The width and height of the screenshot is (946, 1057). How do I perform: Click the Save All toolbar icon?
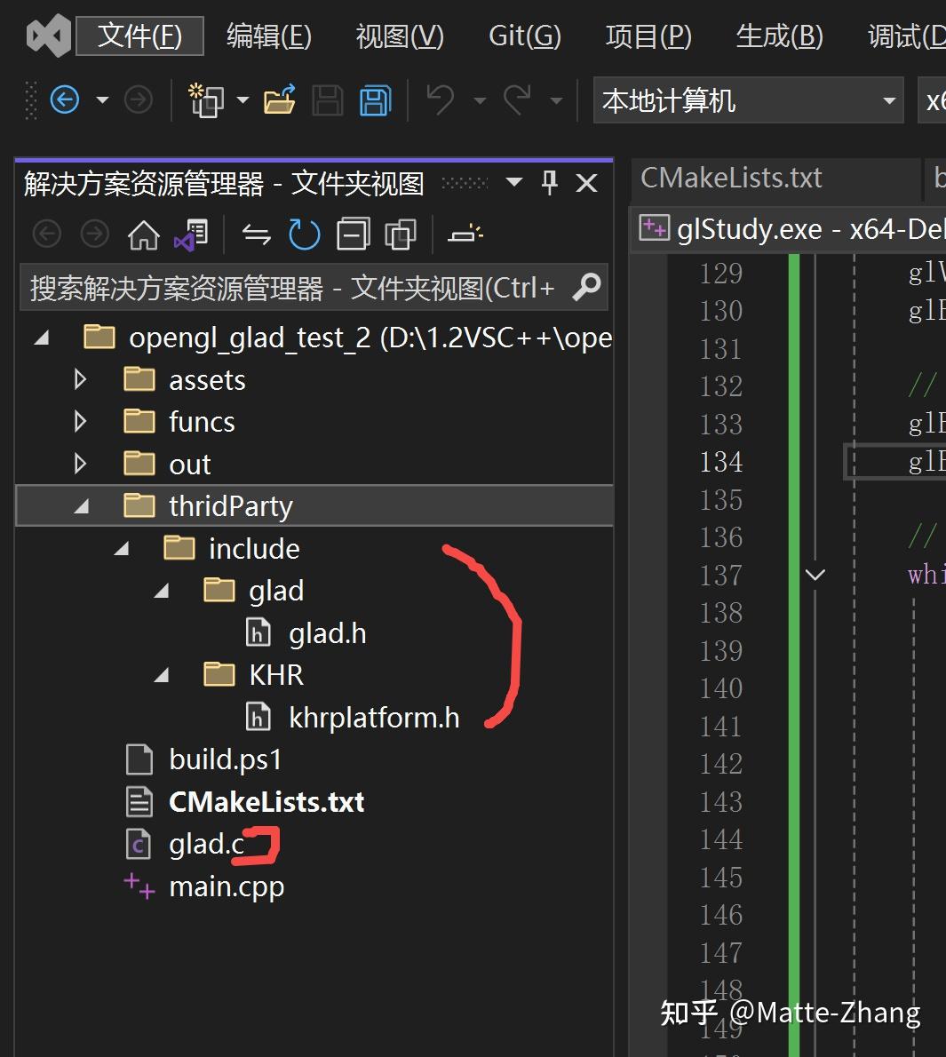pos(374,99)
